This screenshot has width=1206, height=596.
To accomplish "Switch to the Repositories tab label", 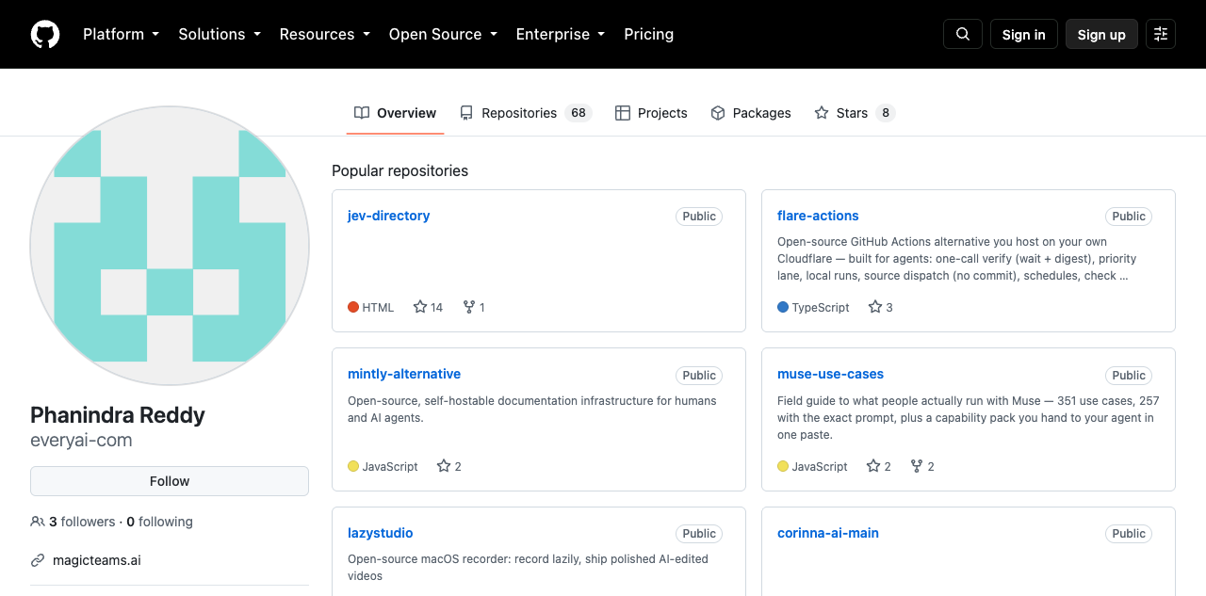I will click(519, 113).
